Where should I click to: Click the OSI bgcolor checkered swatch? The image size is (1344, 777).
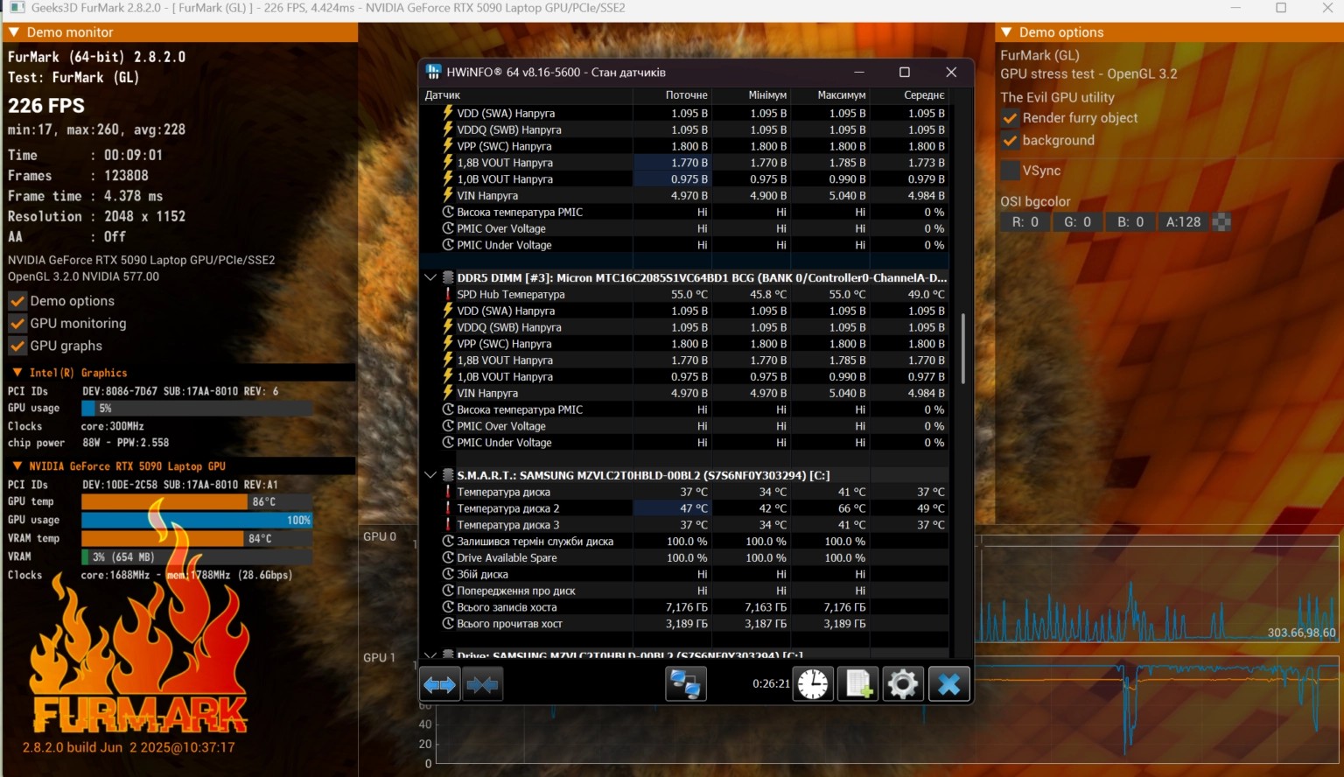point(1221,222)
